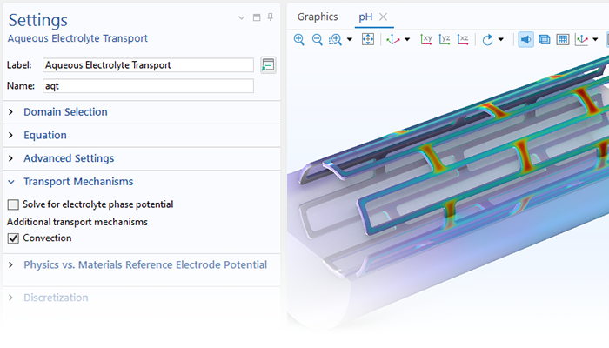Switch to the xz-plane view
Viewport: 609px width, 348px height.
[463, 39]
